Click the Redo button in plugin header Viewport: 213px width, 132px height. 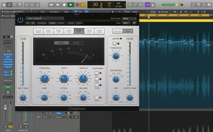80,23
